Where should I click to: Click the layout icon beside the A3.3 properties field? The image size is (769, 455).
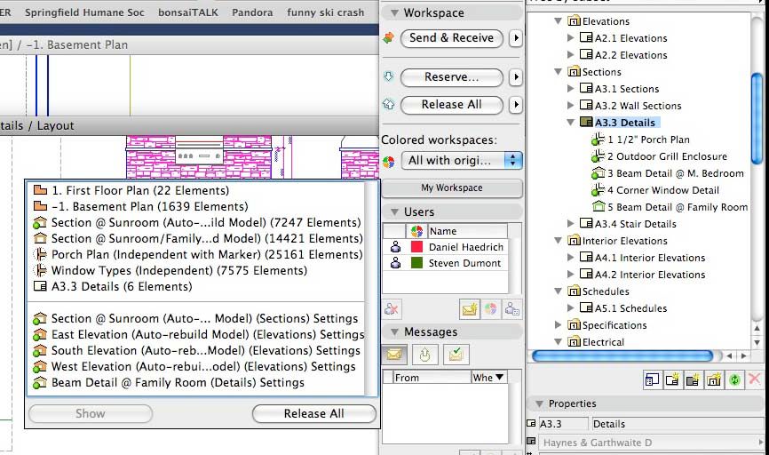coord(531,423)
